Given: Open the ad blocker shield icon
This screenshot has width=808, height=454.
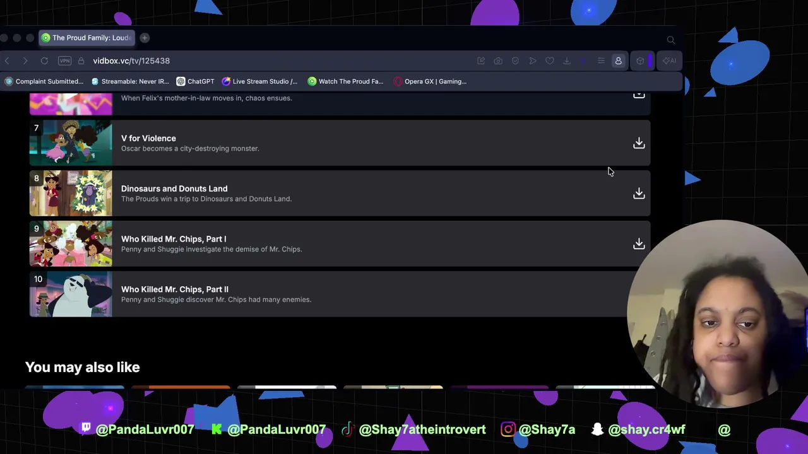Looking at the screenshot, I should 515,61.
